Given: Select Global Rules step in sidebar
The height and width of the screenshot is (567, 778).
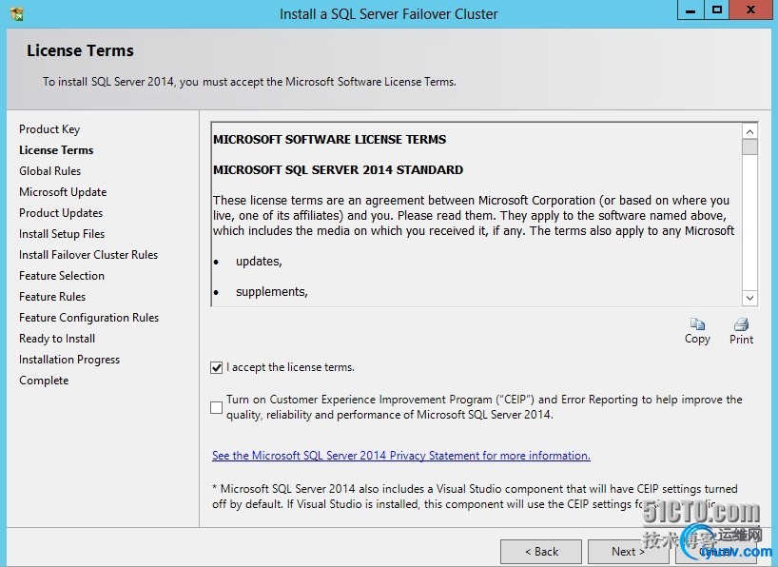Looking at the screenshot, I should 49,171.
